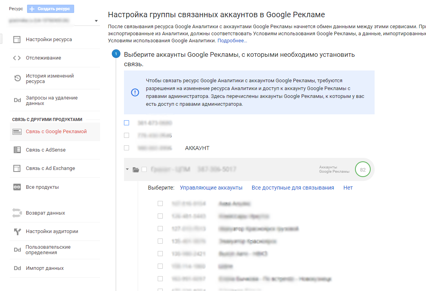Viewport: 426px width, 291px height.
Task: Click the Возврат данных arrows icon
Action: 17,213
